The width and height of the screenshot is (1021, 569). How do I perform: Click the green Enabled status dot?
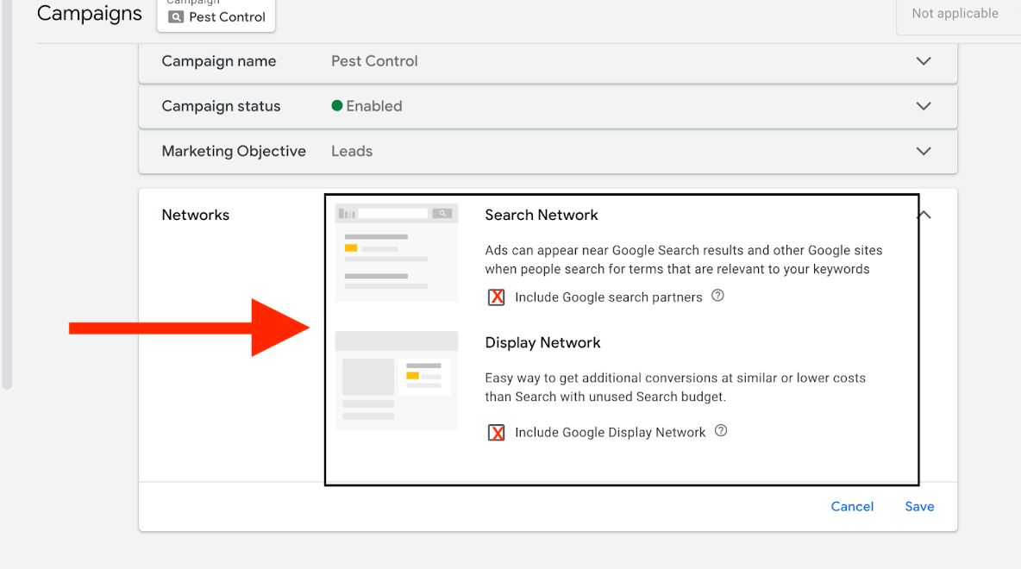pyautogui.click(x=337, y=106)
